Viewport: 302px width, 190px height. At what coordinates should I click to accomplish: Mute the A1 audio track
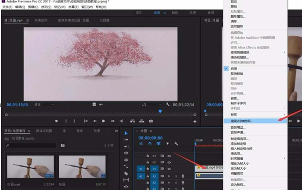[x=169, y=176]
